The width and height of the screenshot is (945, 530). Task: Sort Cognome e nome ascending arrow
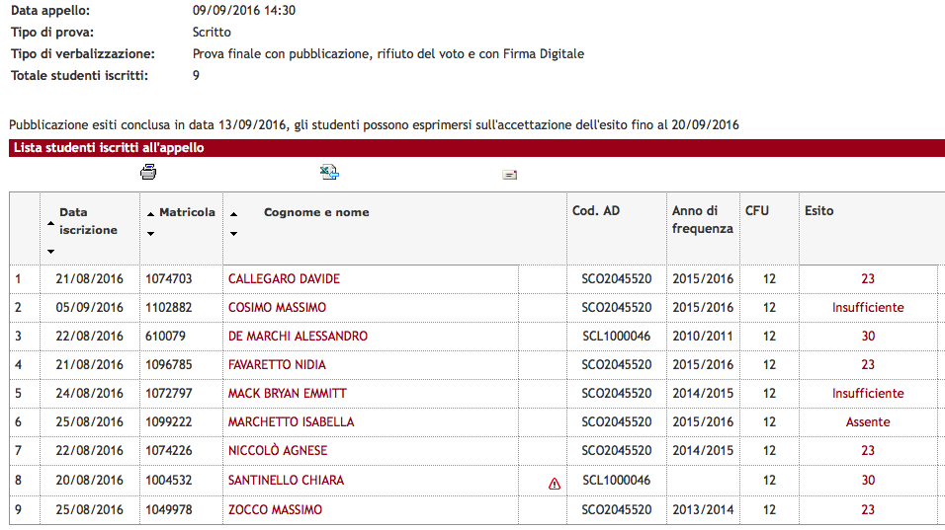point(234,214)
